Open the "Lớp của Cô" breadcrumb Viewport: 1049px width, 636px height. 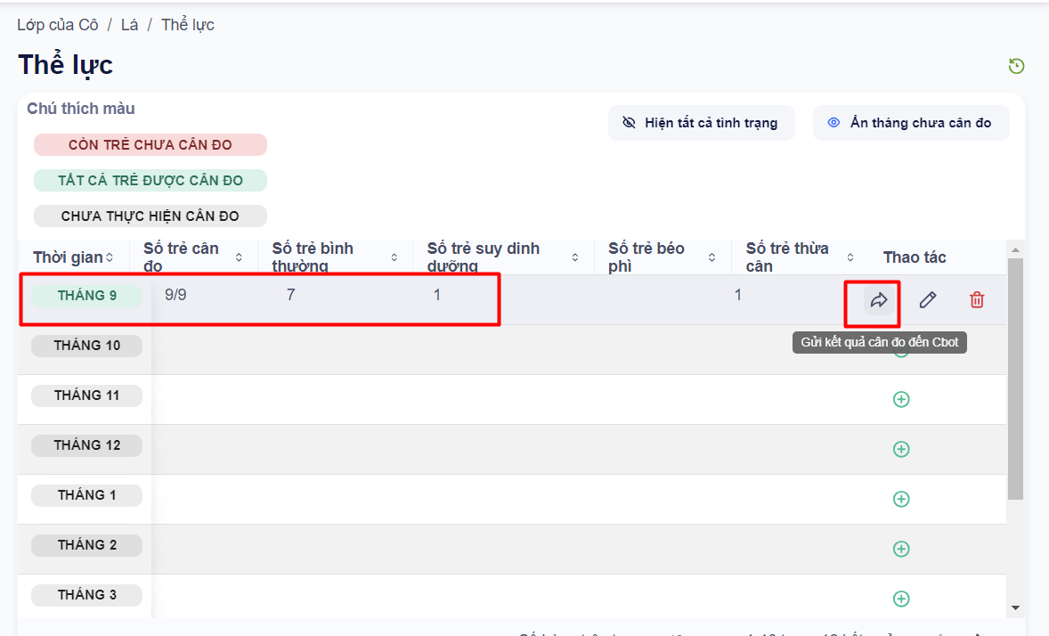click(x=57, y=25)
